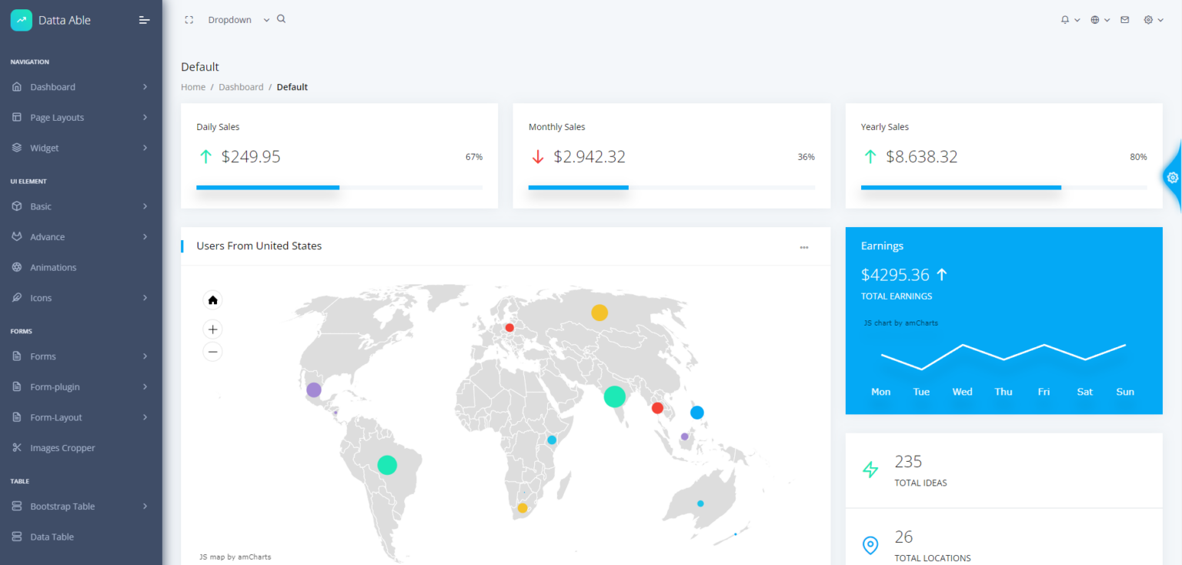The width and height of the screenshot is (1182, 565).
Task: Click the settings gear in the header
Action: coord(1148,19)
